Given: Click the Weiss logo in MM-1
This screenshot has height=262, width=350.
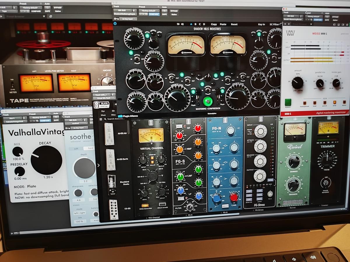Looking at the screenshot, I should click(290, 33).
